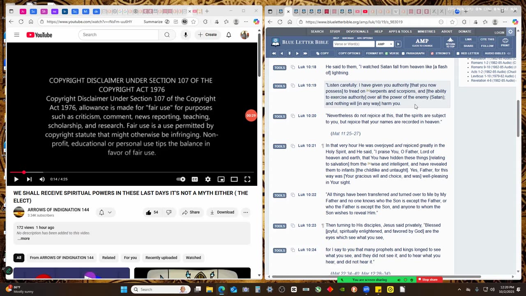The height and width of the screenshot is (296, 526).
Task: Open YouTube account avatar menu
Action: point(245,35)
